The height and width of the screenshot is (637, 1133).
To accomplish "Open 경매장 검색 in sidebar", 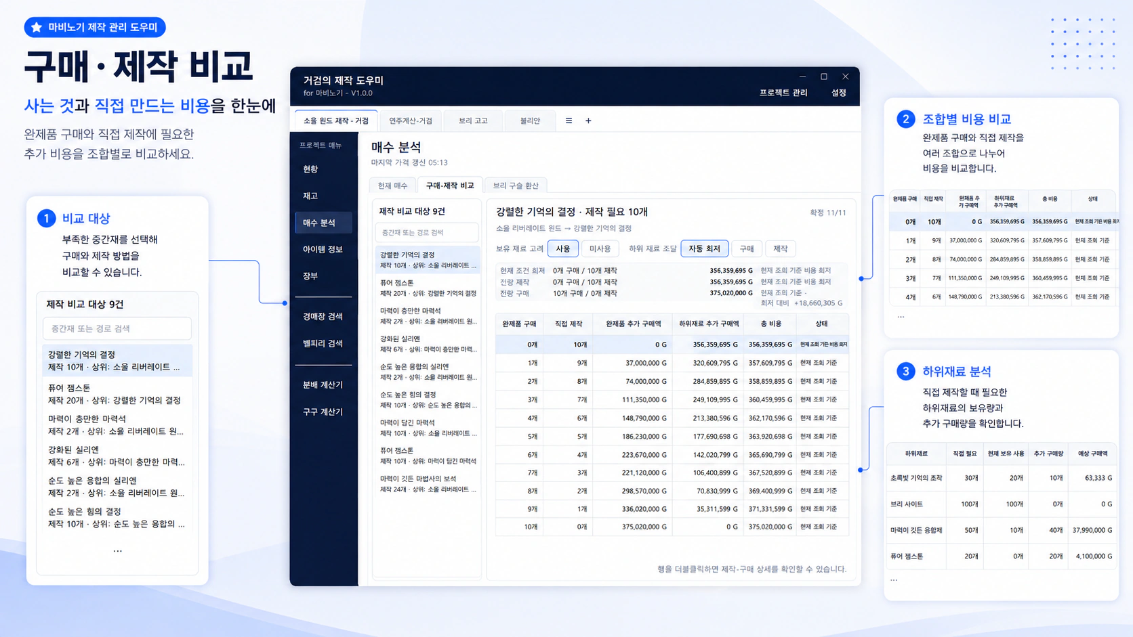I will point(324,316).
